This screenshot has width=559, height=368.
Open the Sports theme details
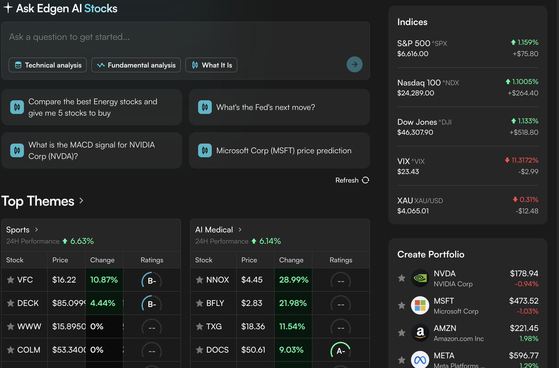tap(36, 229)
